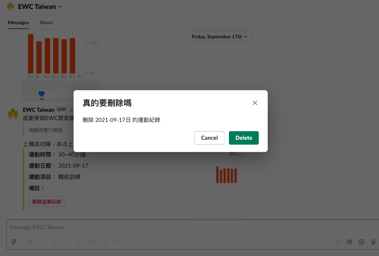Screen dimensions: 379x256
Task: Switch to the About tab
Action: [x=46, y=22]
